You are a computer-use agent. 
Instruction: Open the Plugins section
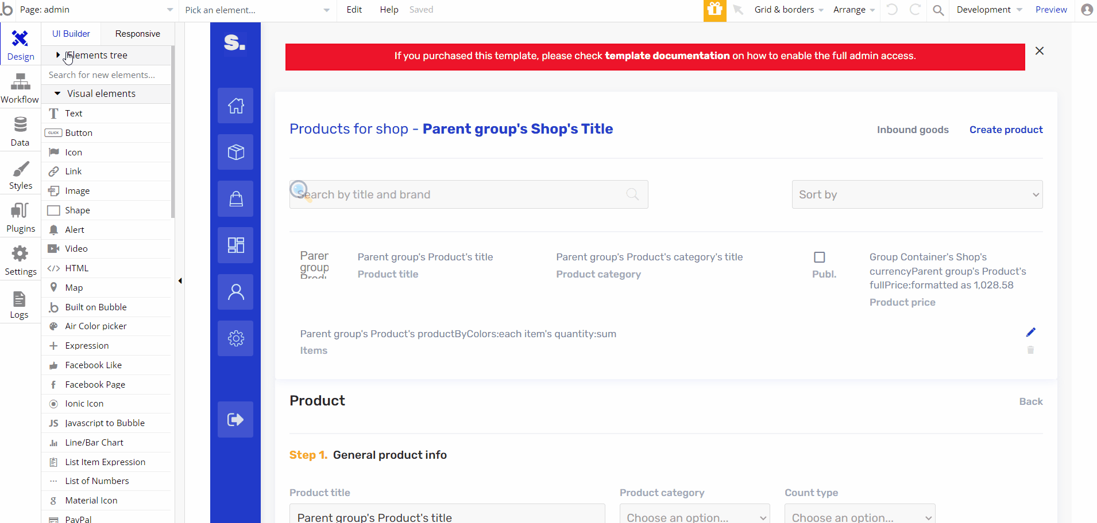pos(21,217)
